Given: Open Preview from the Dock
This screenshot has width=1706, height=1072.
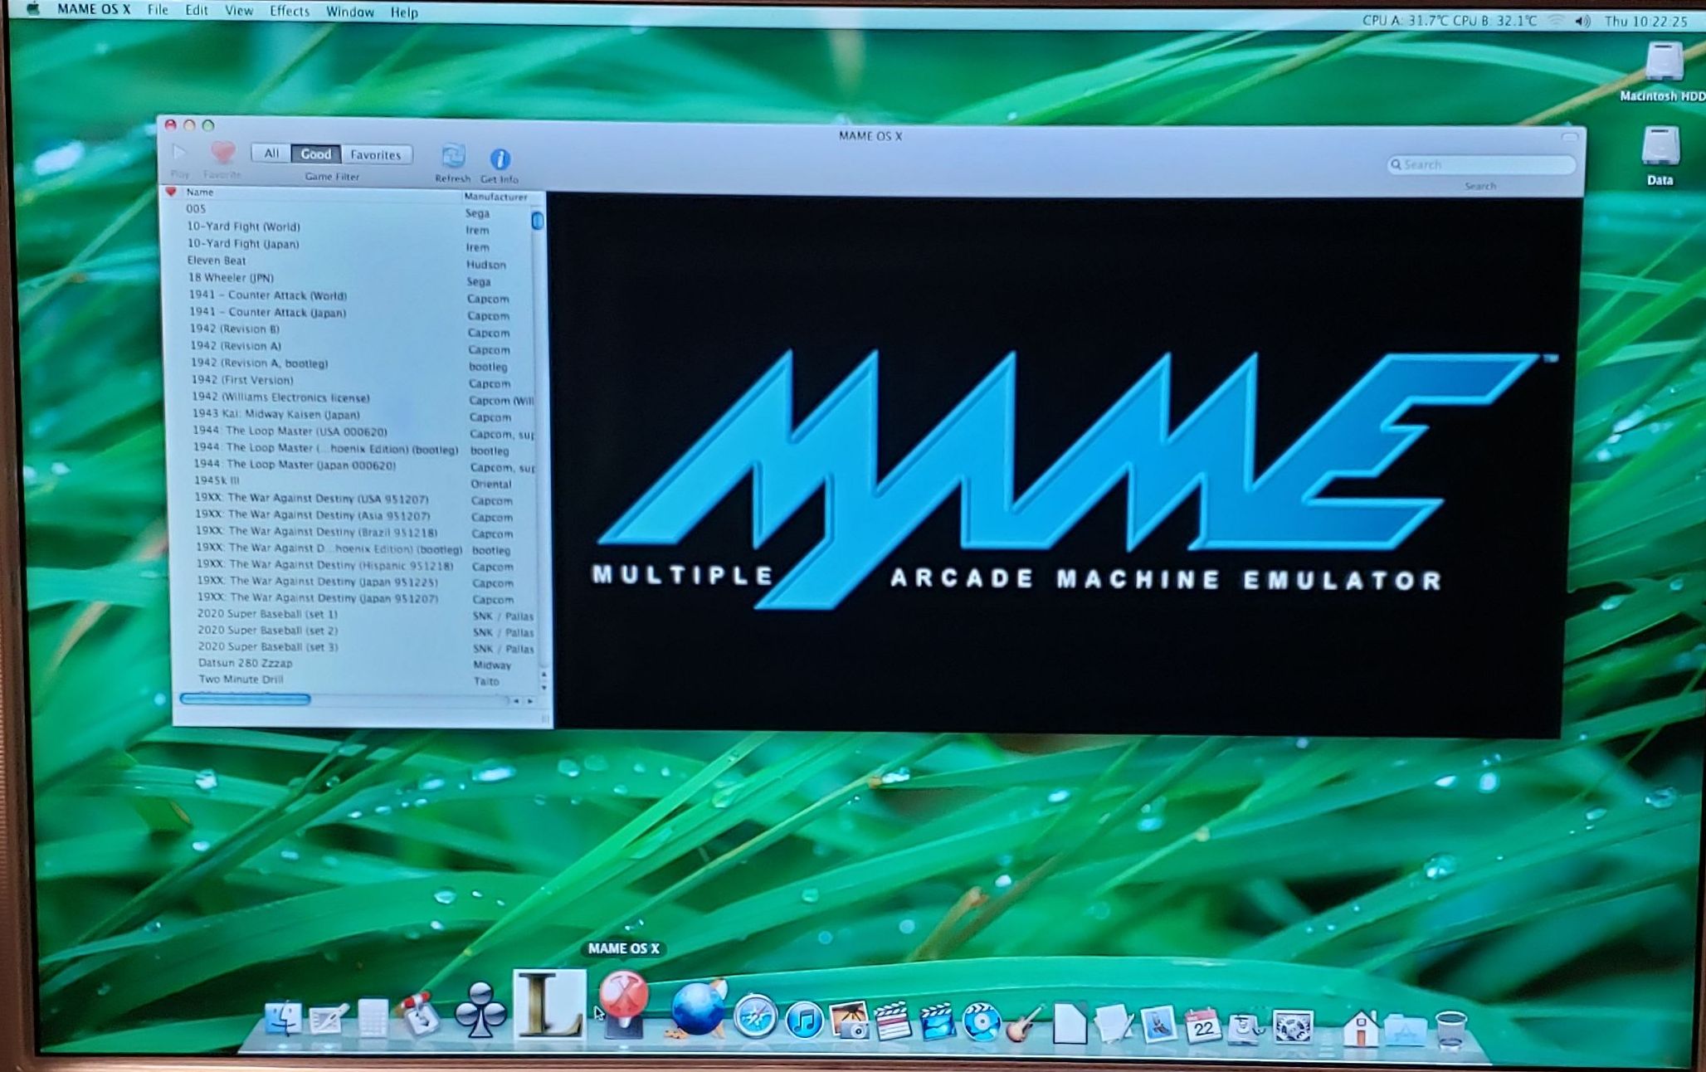Looking at the screenshot, I should (1159, 1024).
